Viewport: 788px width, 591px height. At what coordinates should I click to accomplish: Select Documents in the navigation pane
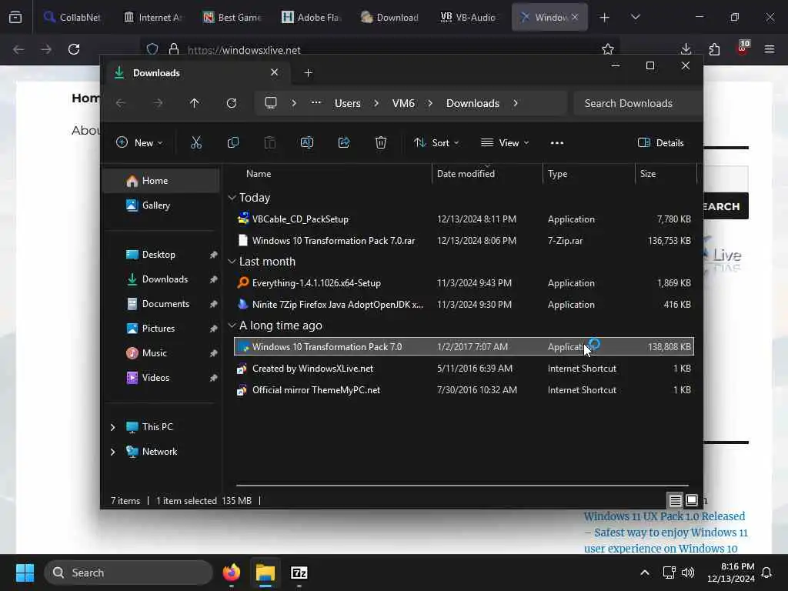161,303
